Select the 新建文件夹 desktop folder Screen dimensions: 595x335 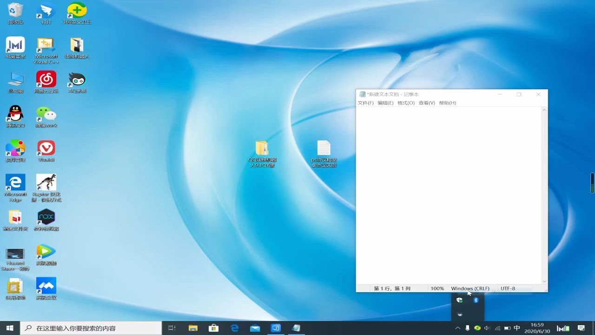pos(15,220)
